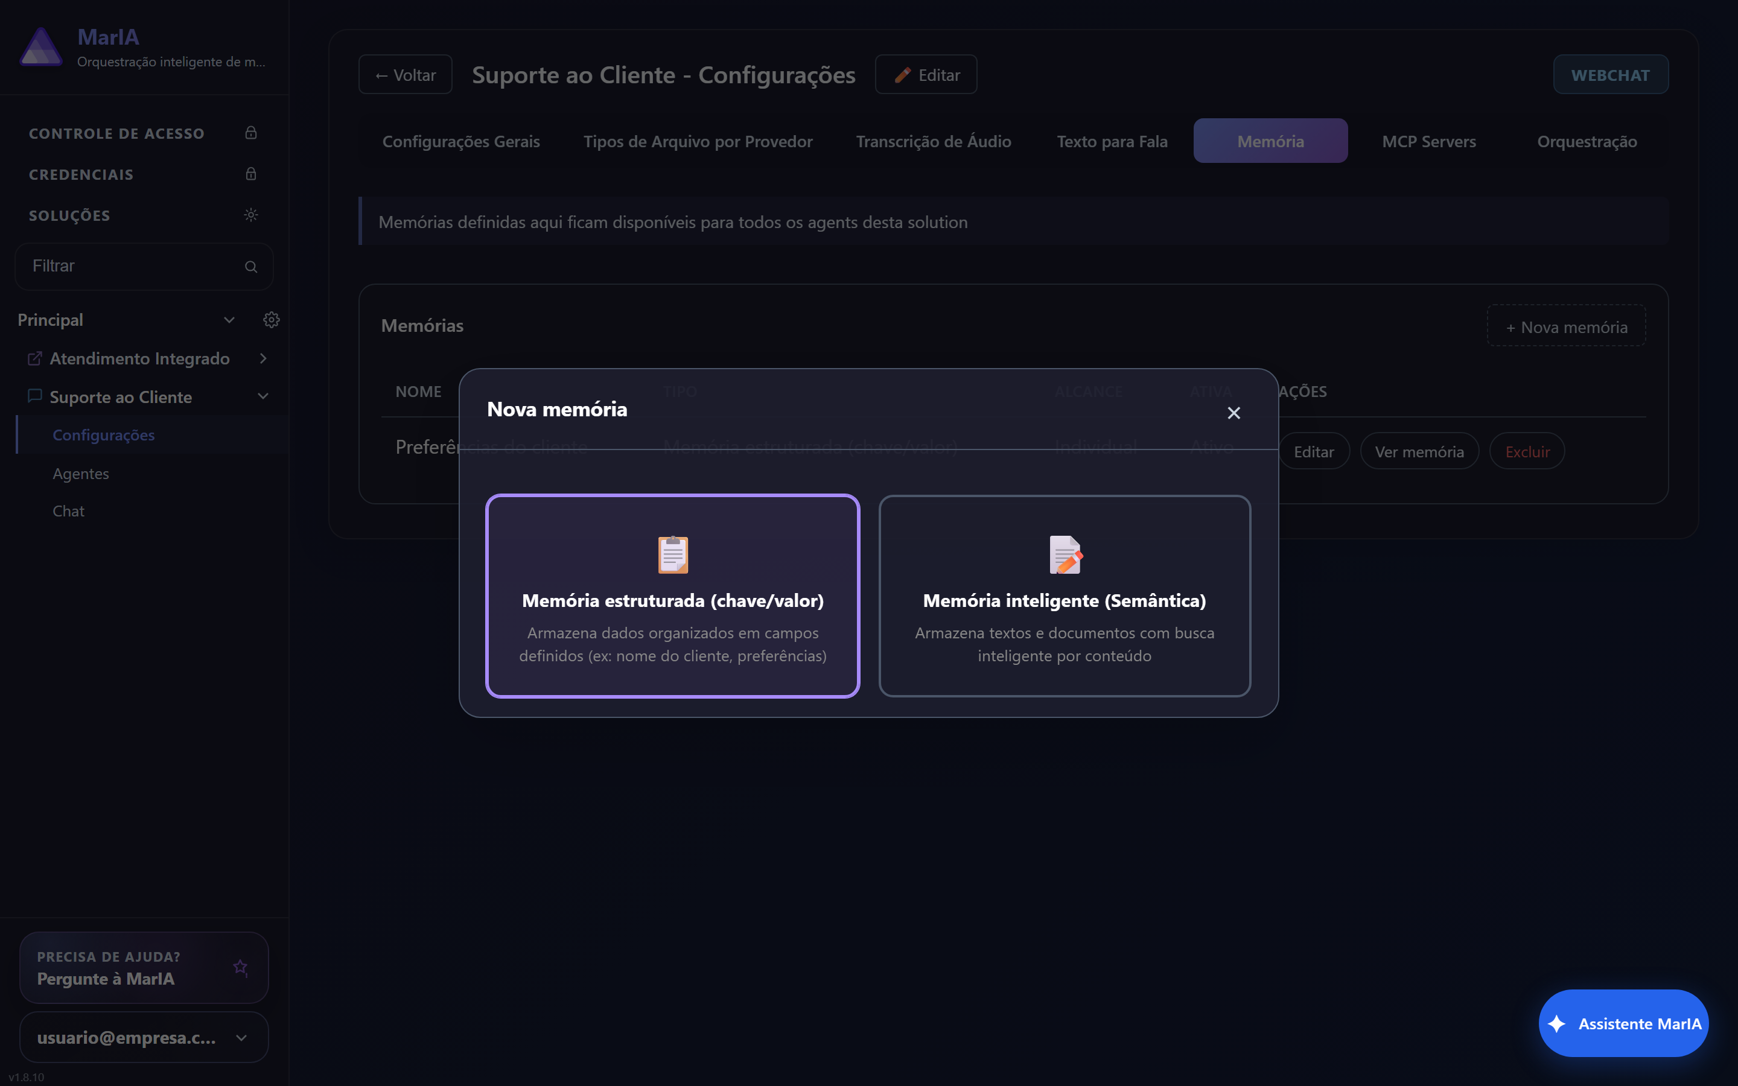Screen dimensions: 1738x1086
Task: Open the usuario@empresa account dropdown
Action: point(144,1037)
